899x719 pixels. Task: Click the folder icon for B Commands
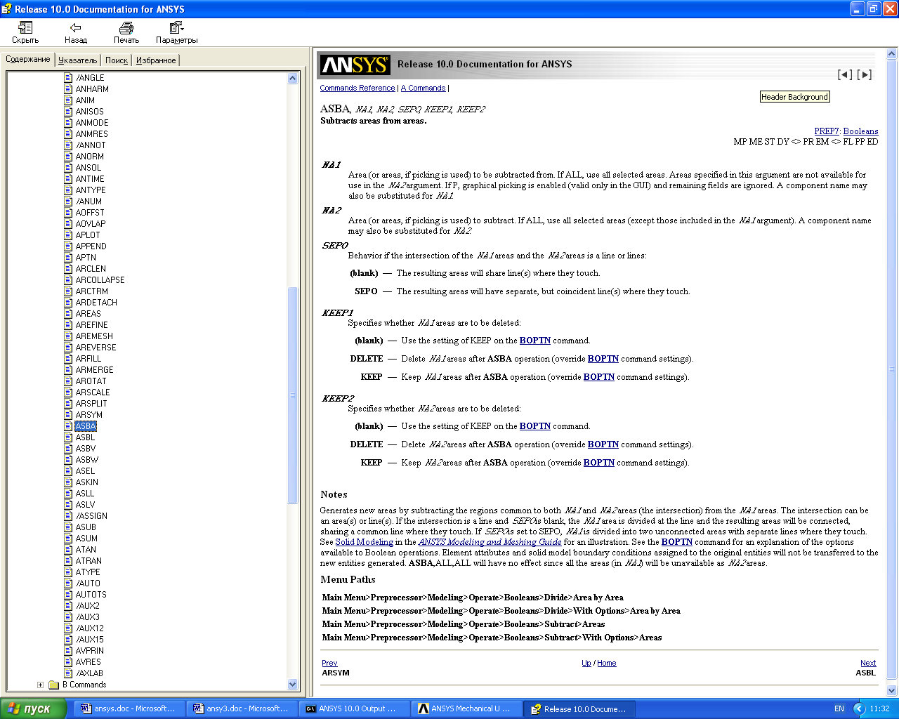53,685
